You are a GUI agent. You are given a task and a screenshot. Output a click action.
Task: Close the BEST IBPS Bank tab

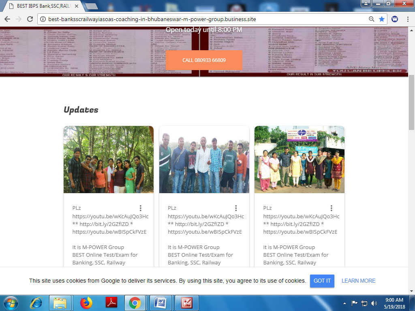tap(77, 6)
